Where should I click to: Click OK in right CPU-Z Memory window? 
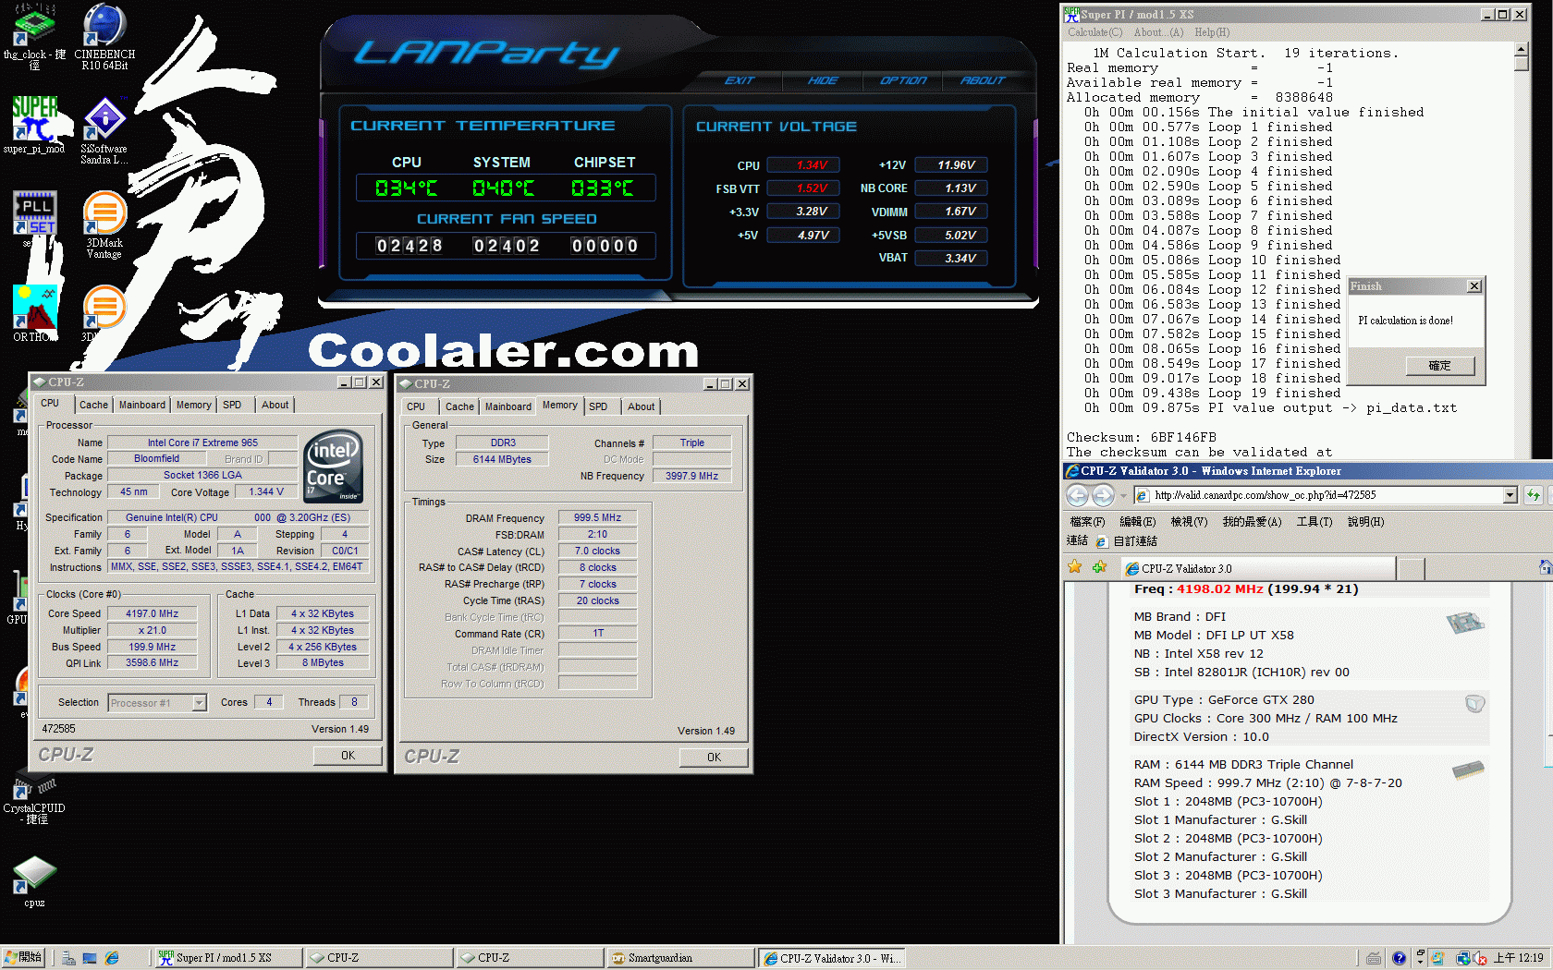coord(714,758)
